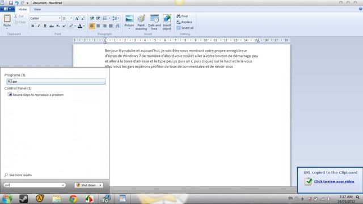Open the WordPad file menu button

(x=7, y=9)
